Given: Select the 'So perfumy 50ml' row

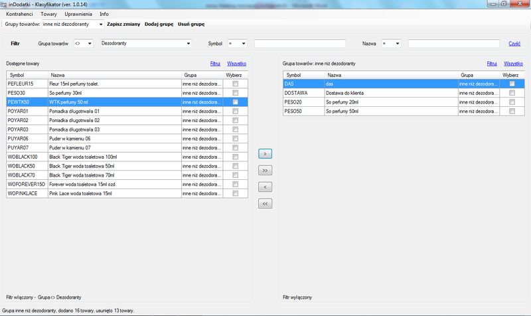Looking at the screenshot, I should pos(404,111).
